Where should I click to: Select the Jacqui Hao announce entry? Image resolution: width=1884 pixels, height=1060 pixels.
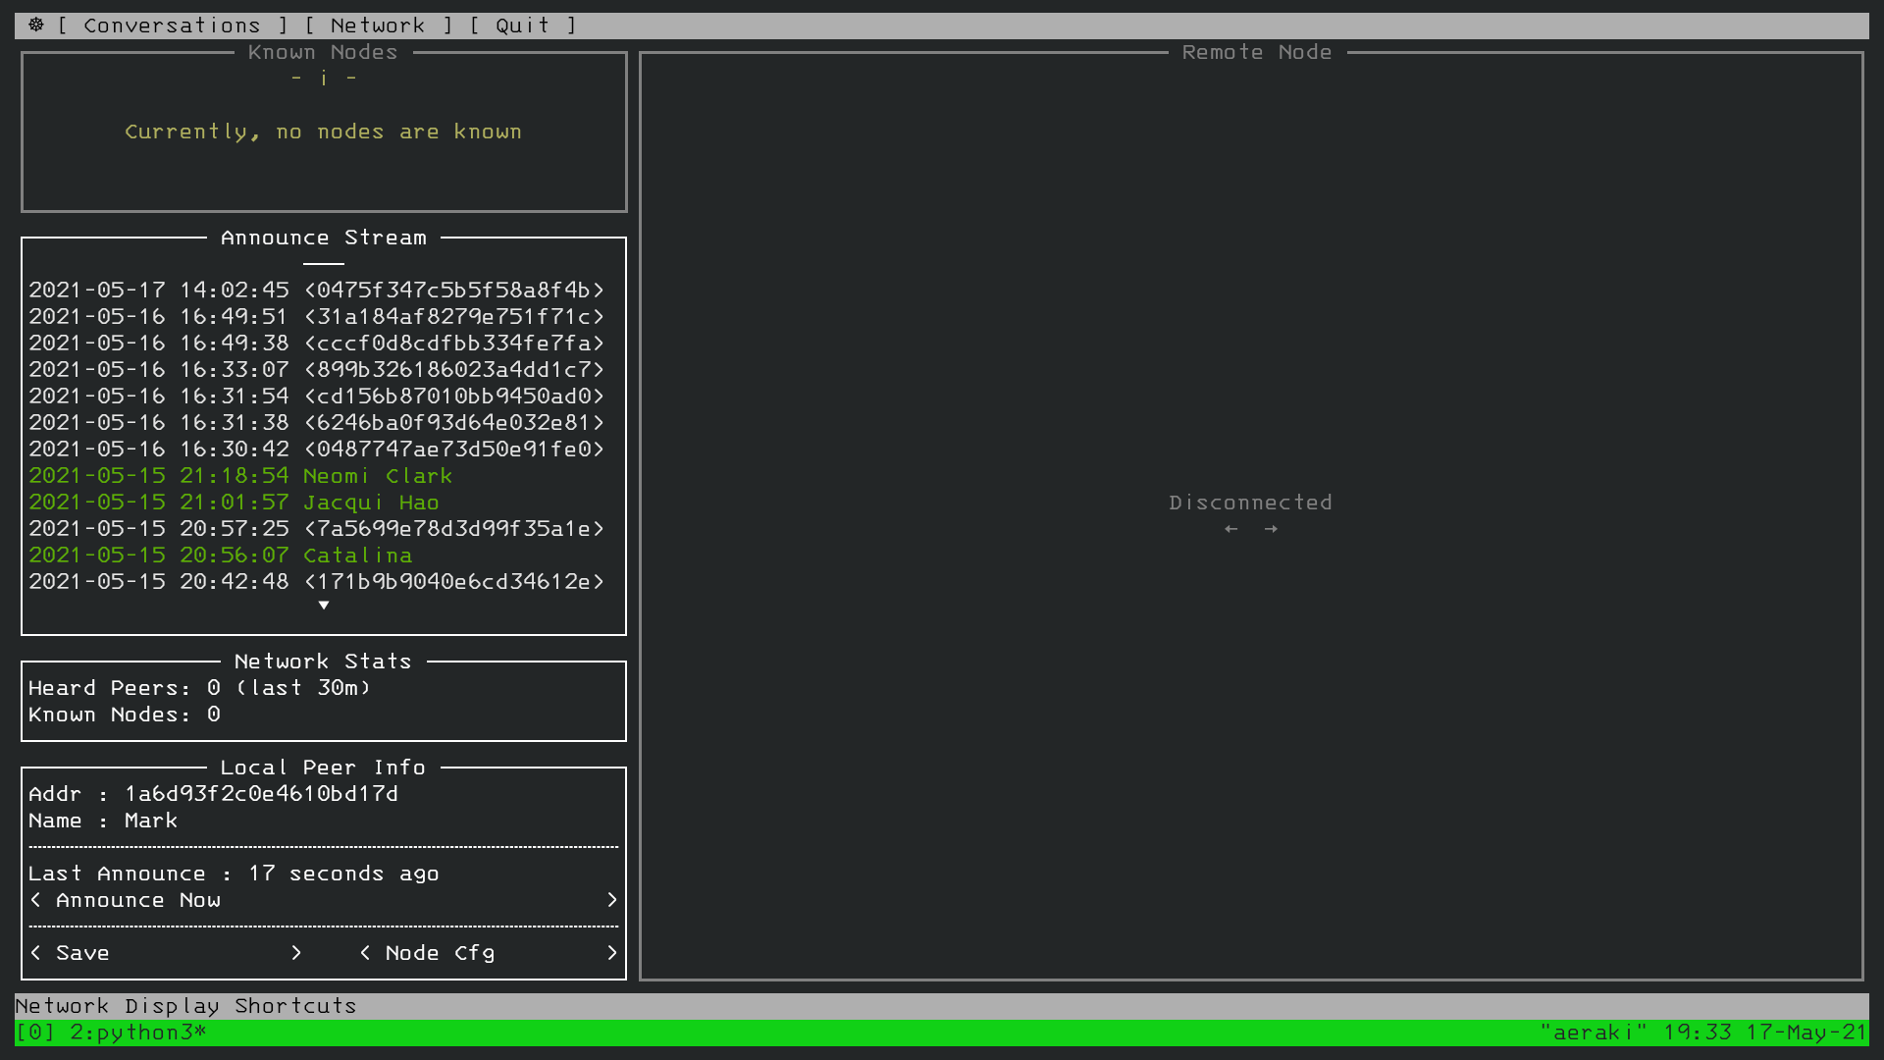(234, 503)
